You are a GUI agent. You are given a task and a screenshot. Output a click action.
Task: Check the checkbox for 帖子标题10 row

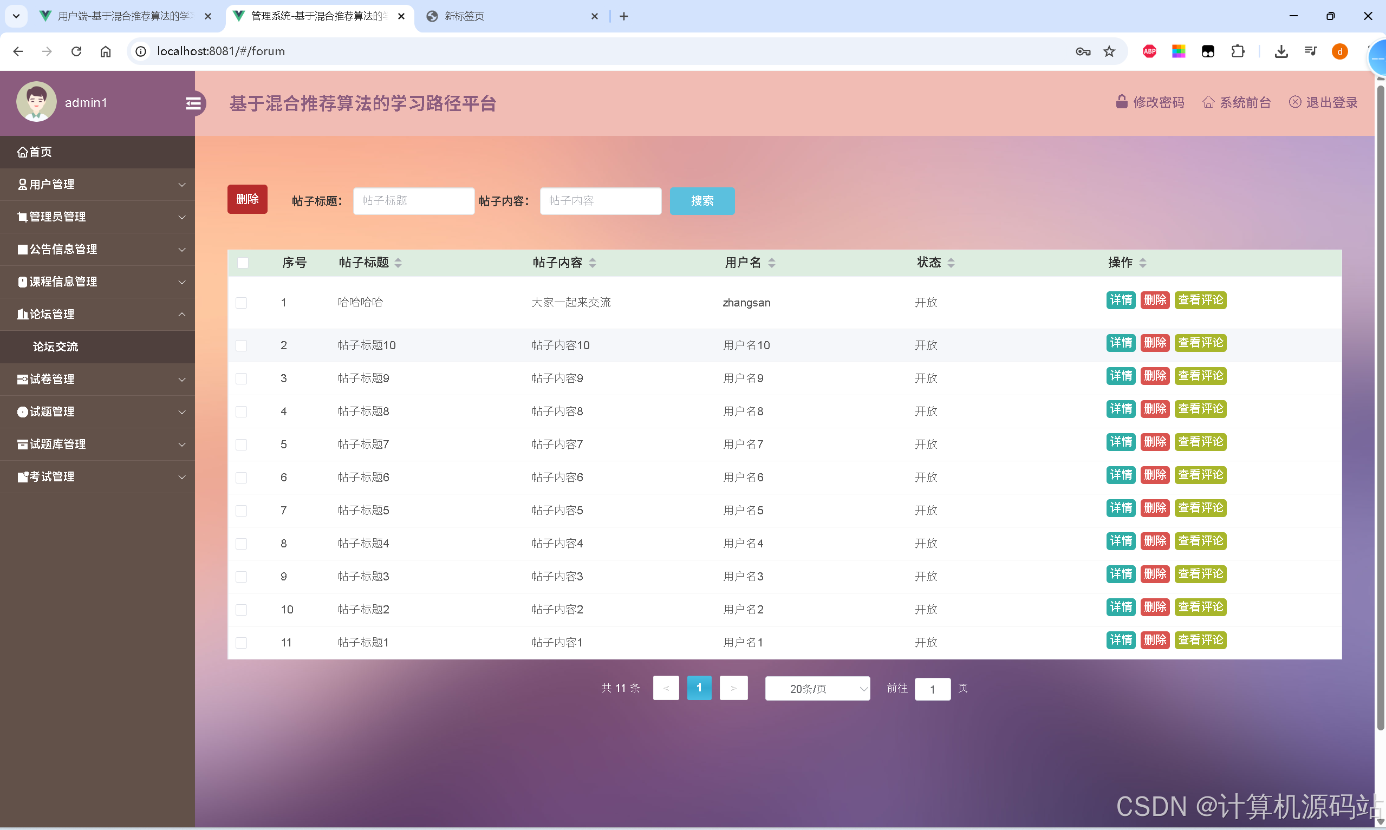(242, 345)
